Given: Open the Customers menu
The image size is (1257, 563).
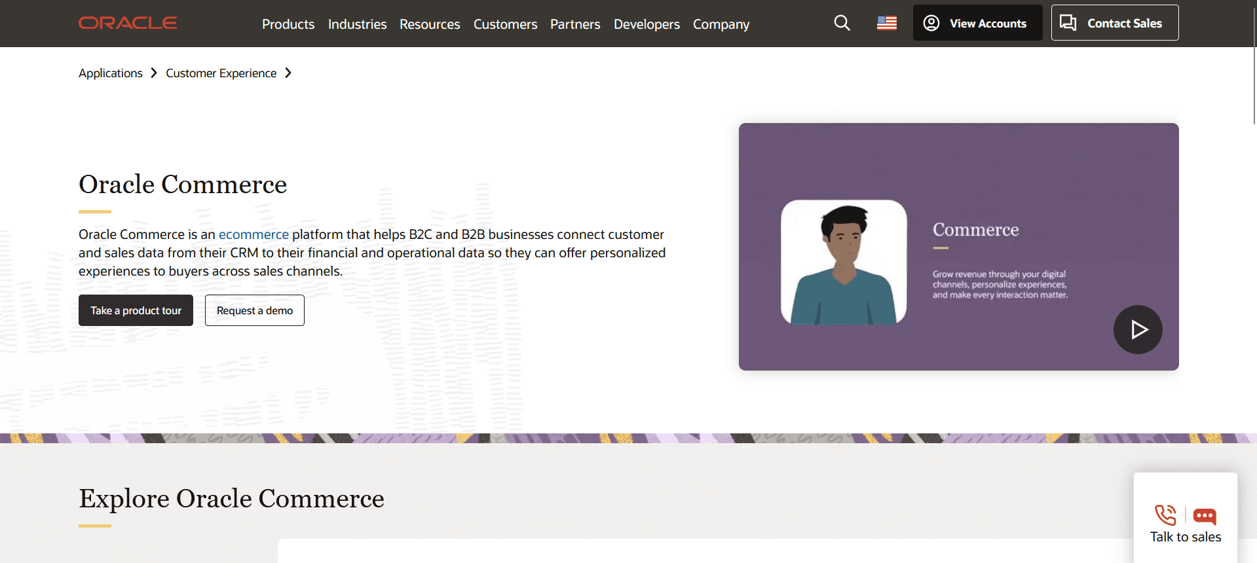Looking at the screenshot, I should 505,24.
